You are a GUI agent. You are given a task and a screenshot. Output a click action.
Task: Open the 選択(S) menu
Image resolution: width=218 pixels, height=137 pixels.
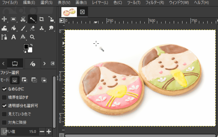pyautogui.click(x=46, y=3)
